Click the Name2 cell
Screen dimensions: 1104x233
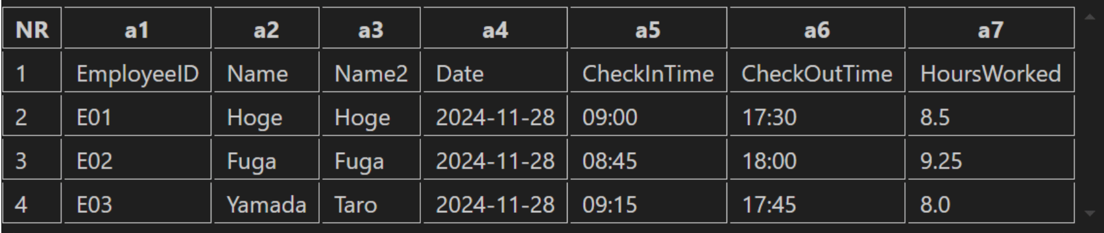(x=371, y=72)
